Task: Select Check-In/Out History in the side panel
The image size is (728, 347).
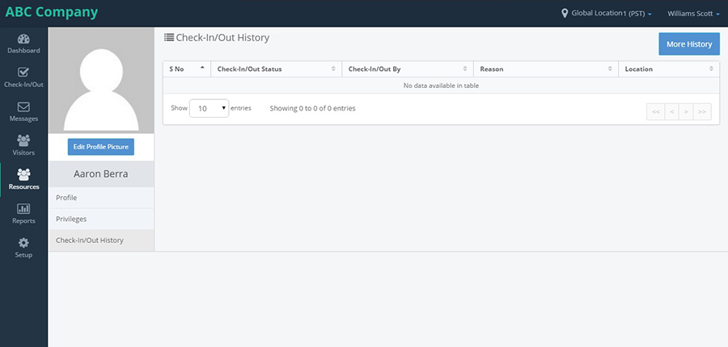Action: tap(101, 240)
